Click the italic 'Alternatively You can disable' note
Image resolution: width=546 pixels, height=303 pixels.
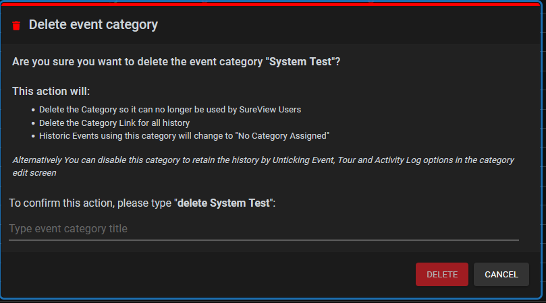263,160
